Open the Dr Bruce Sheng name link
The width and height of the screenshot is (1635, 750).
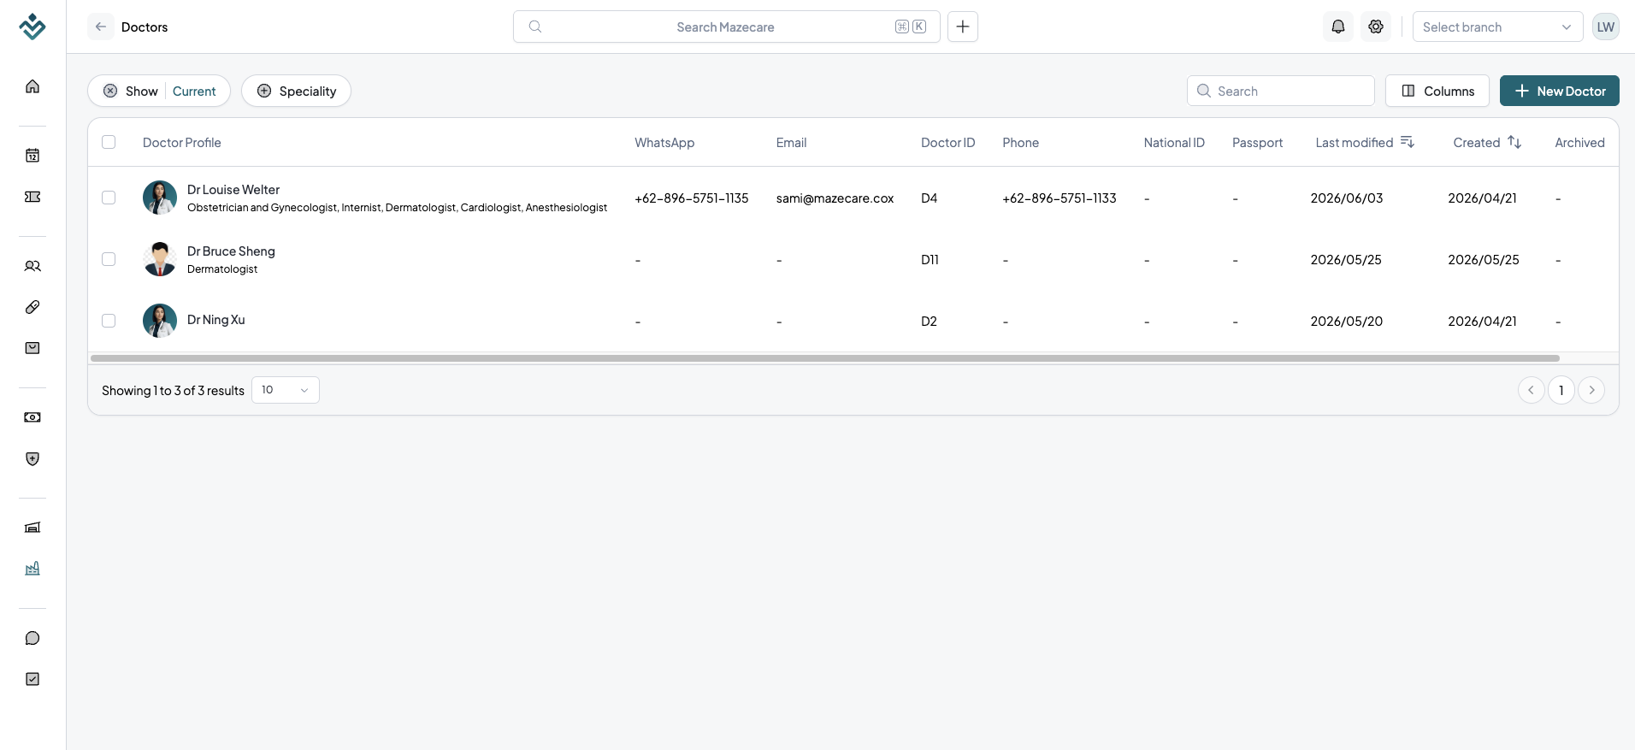click(231, 251)
